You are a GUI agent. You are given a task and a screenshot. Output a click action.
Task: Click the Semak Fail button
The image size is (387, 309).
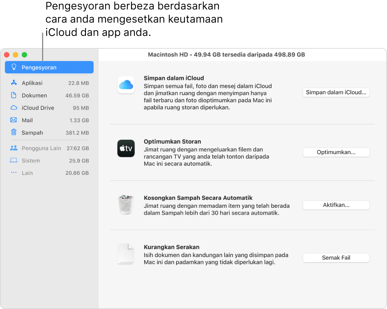click(x=336, y=258)
